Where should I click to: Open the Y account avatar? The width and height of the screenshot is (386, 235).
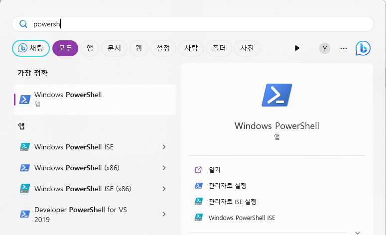tap(325, 48)
